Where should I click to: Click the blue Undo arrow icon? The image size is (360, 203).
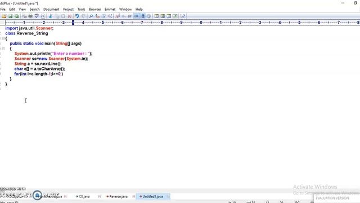pyautogui.click(x=77, y=16)
